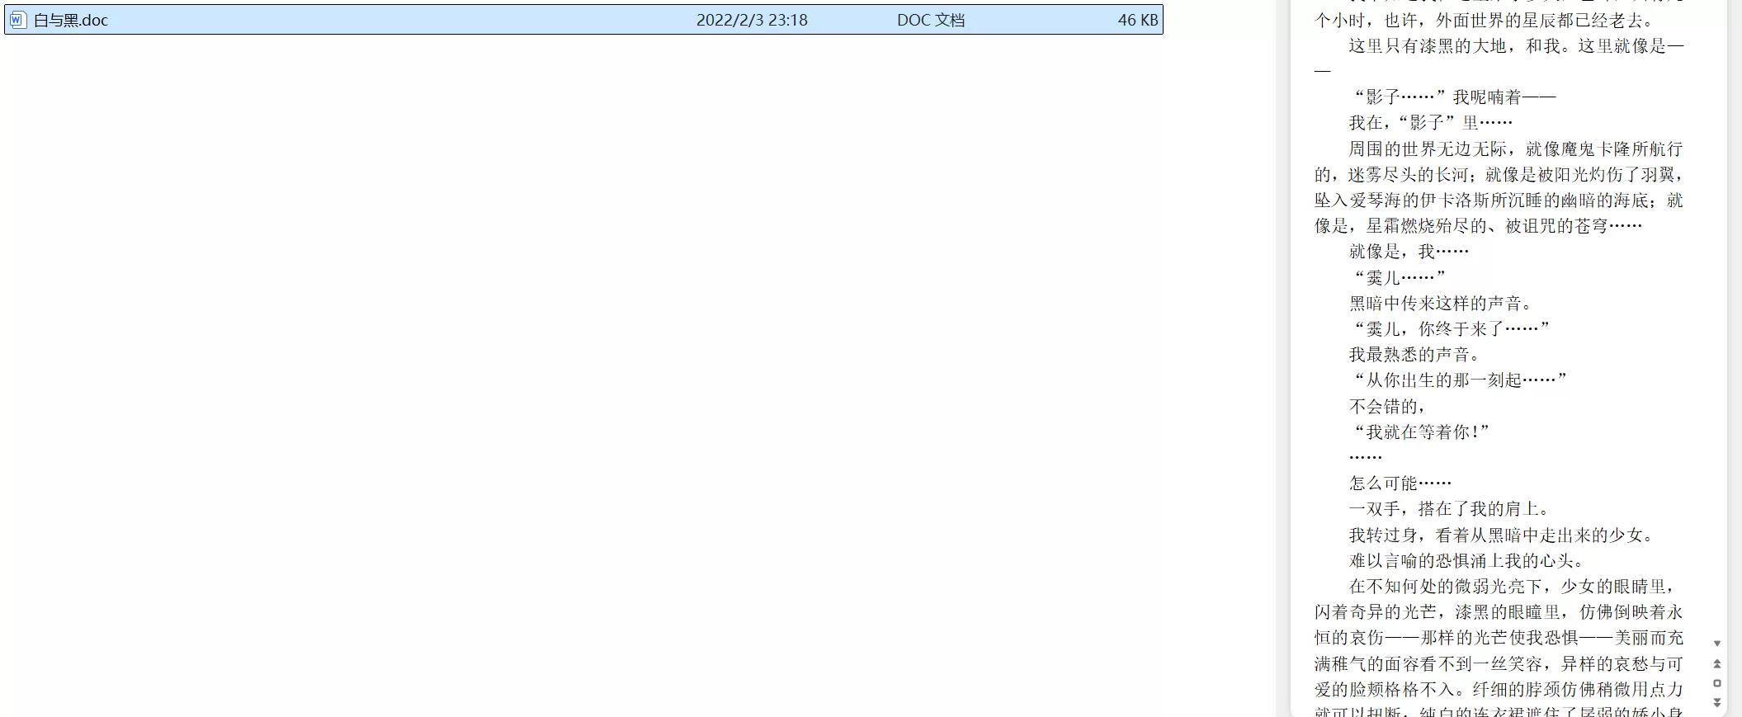Viewport: 1742px width, 717px height.
Task: Click the double up arrow previous page button
Action: click(x=1717, y=663)
